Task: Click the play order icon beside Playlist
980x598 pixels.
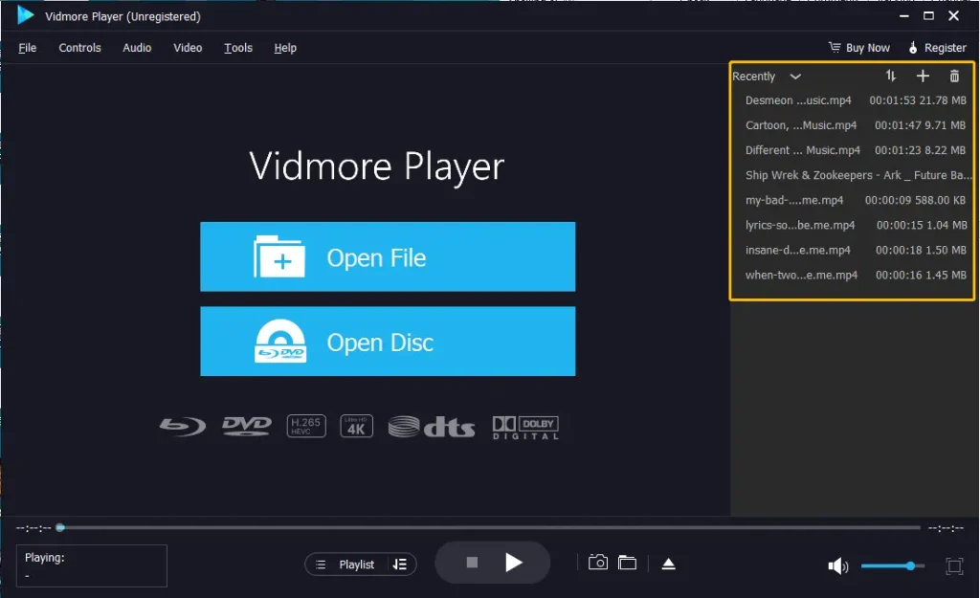Action: pos(400,565)
